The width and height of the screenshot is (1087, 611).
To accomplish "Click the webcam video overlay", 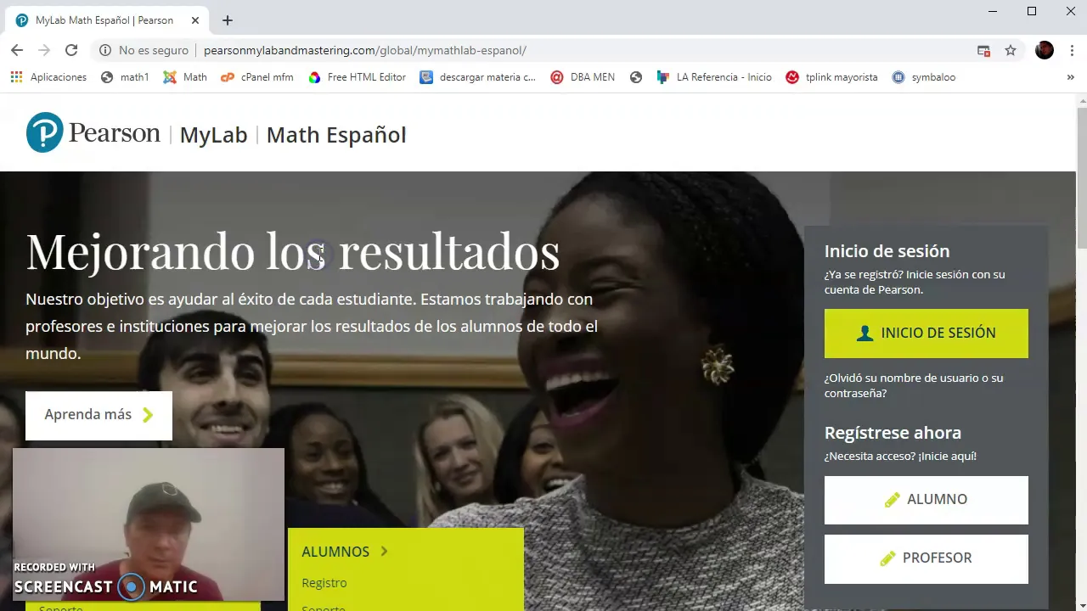I will 149,525.
